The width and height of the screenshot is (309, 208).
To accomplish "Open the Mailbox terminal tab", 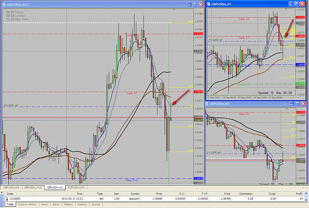I will point(68,205).
